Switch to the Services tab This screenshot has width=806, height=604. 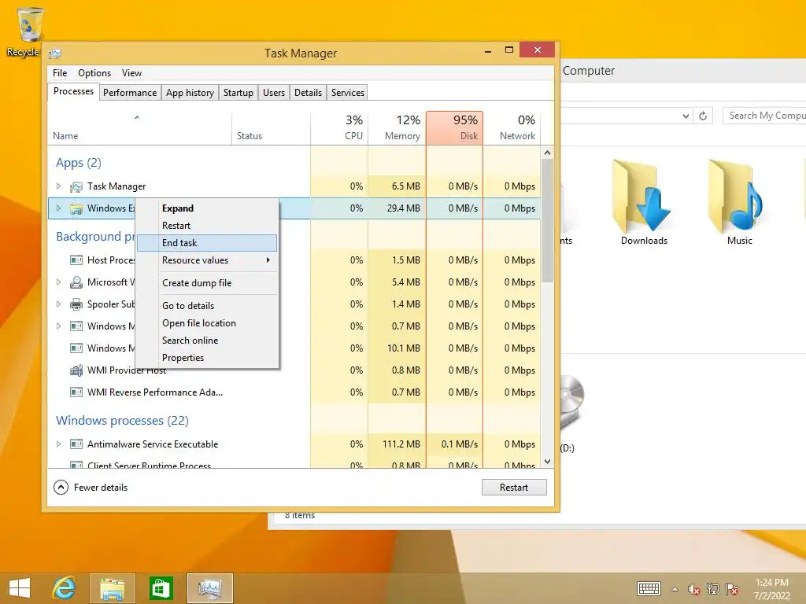coord(347,93)
